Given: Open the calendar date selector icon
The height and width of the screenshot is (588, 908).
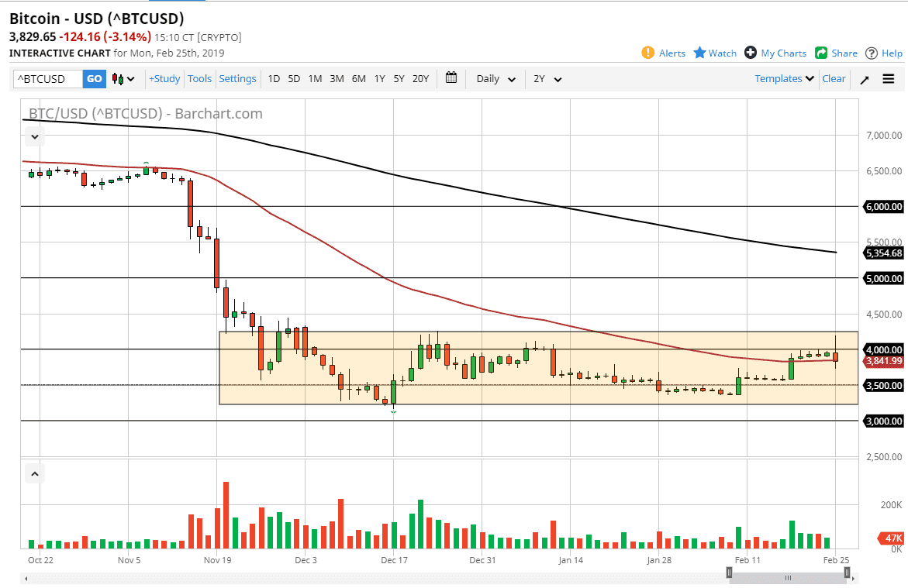Looking at the screenshot, I should click(451, 78).
